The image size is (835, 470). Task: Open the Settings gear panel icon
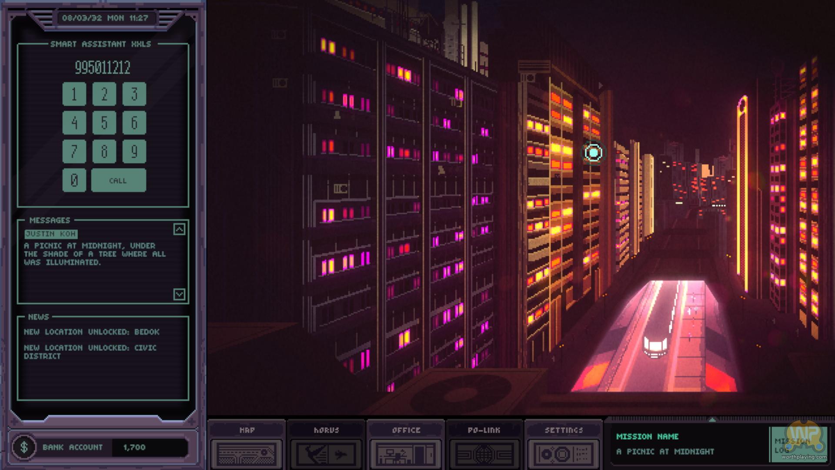[x=564, y=453]
